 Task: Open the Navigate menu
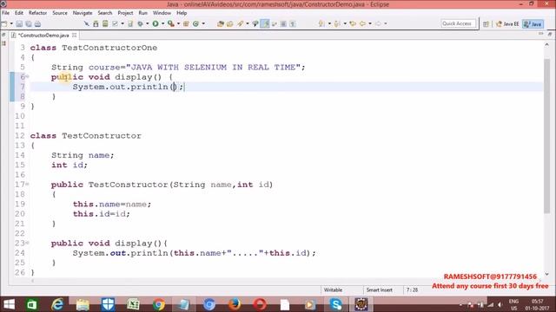pos(83,13)
